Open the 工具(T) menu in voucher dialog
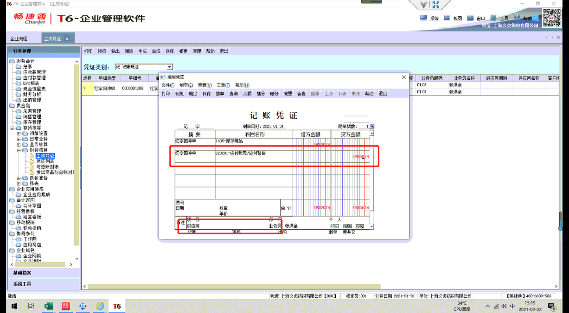 pos(223,85)
